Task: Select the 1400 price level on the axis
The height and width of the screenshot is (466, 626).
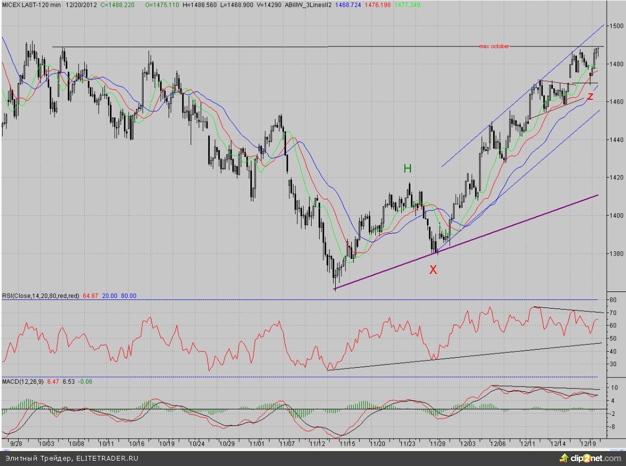Action: coord(617,216)
